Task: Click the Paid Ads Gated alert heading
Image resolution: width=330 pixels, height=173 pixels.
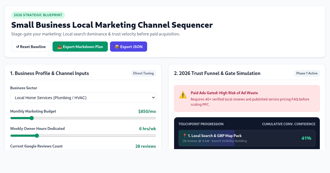Action: pyautogui.click(x=224, y=93)
